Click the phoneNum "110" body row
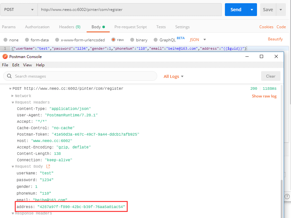 (x=34, y=193)
